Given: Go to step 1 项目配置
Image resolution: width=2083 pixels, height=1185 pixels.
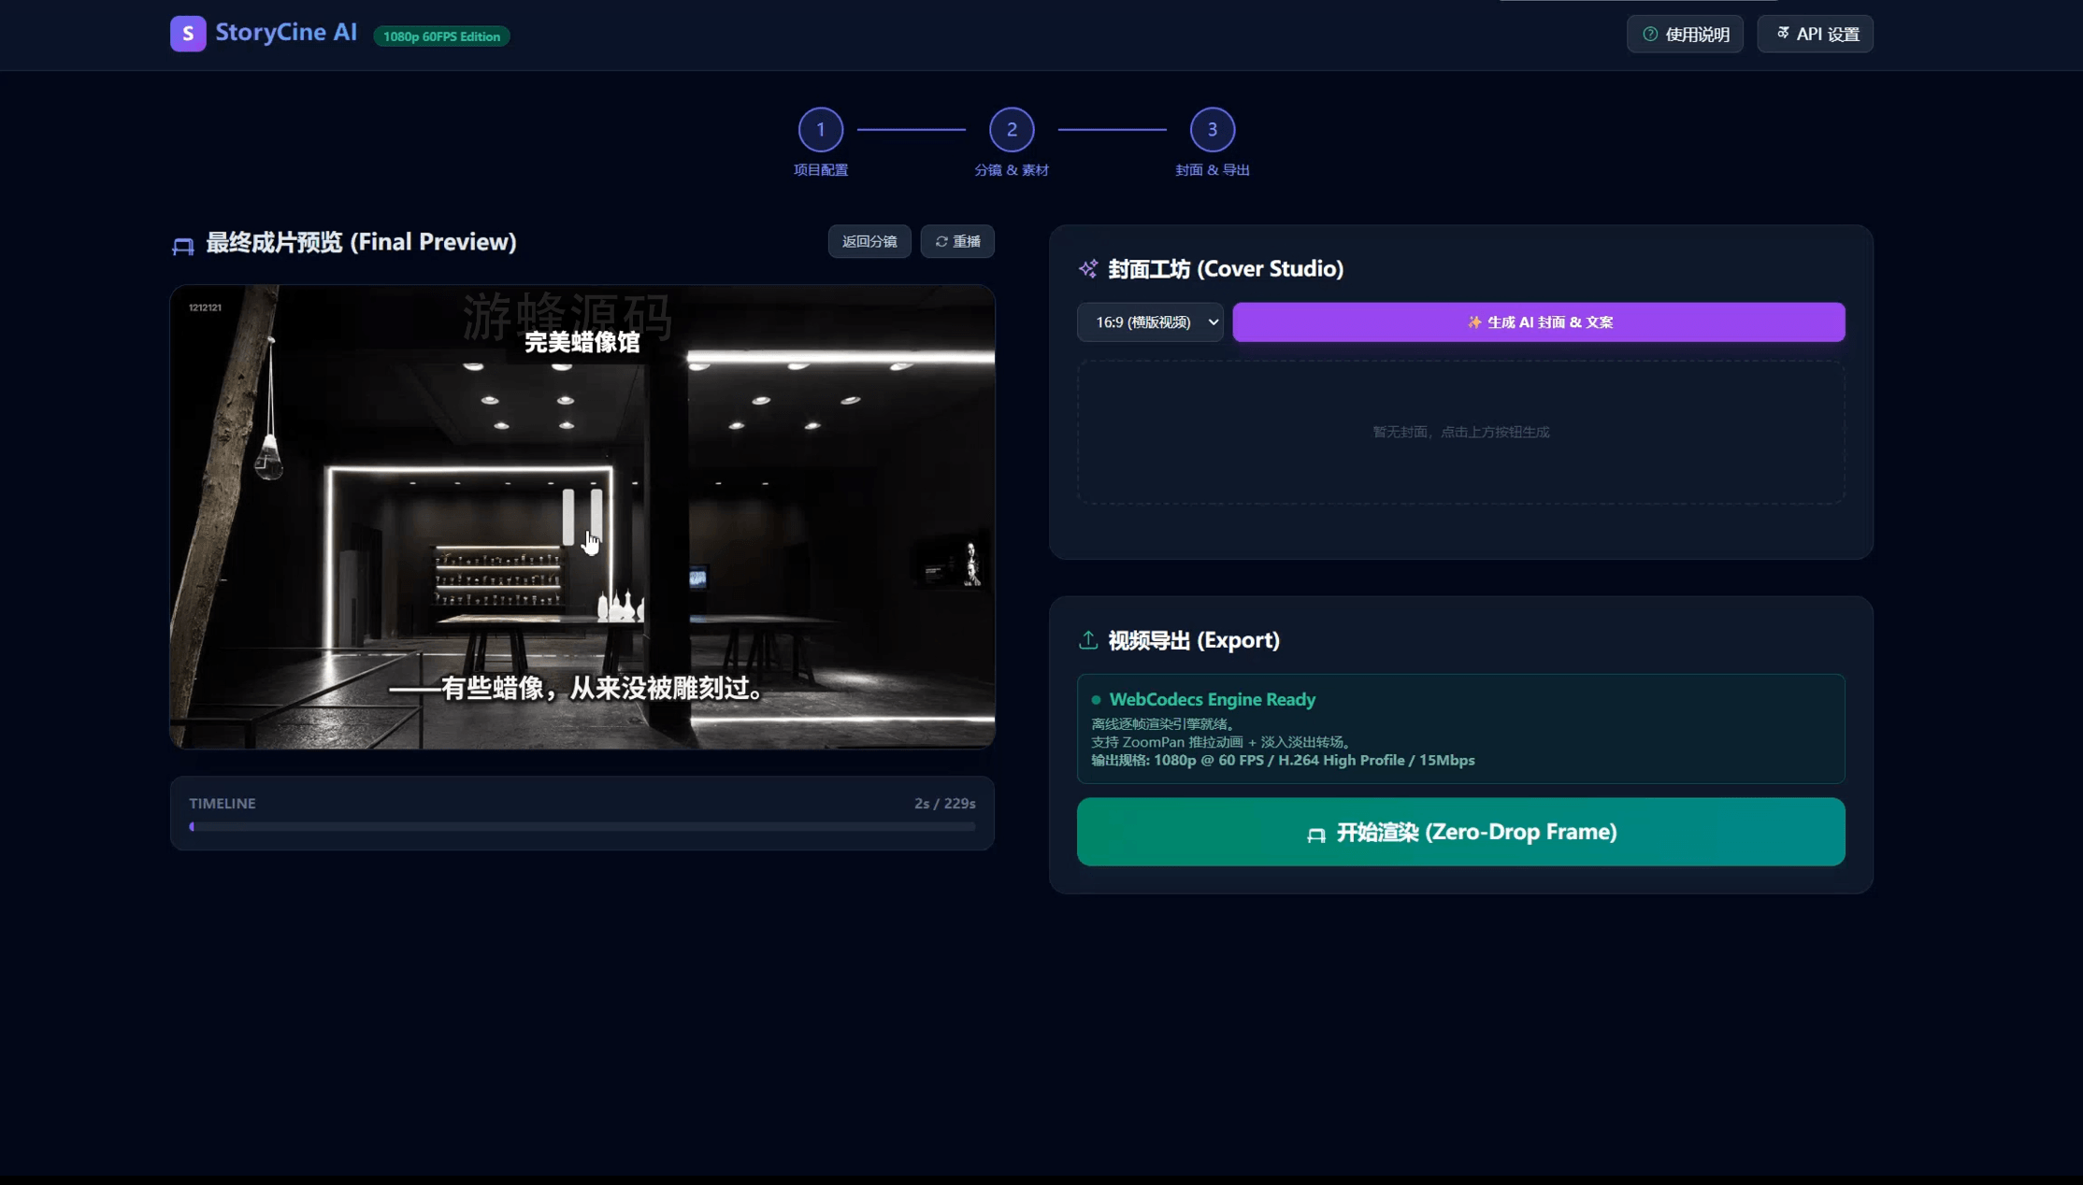Looking at the screenshot, I should point(820,130).
